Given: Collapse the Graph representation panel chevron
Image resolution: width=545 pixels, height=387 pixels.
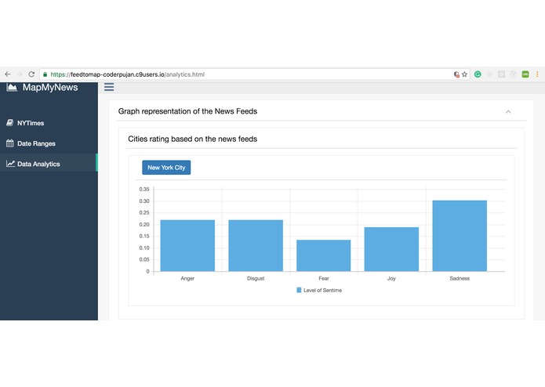Looking at the screenshot, I should click(508, 112).
